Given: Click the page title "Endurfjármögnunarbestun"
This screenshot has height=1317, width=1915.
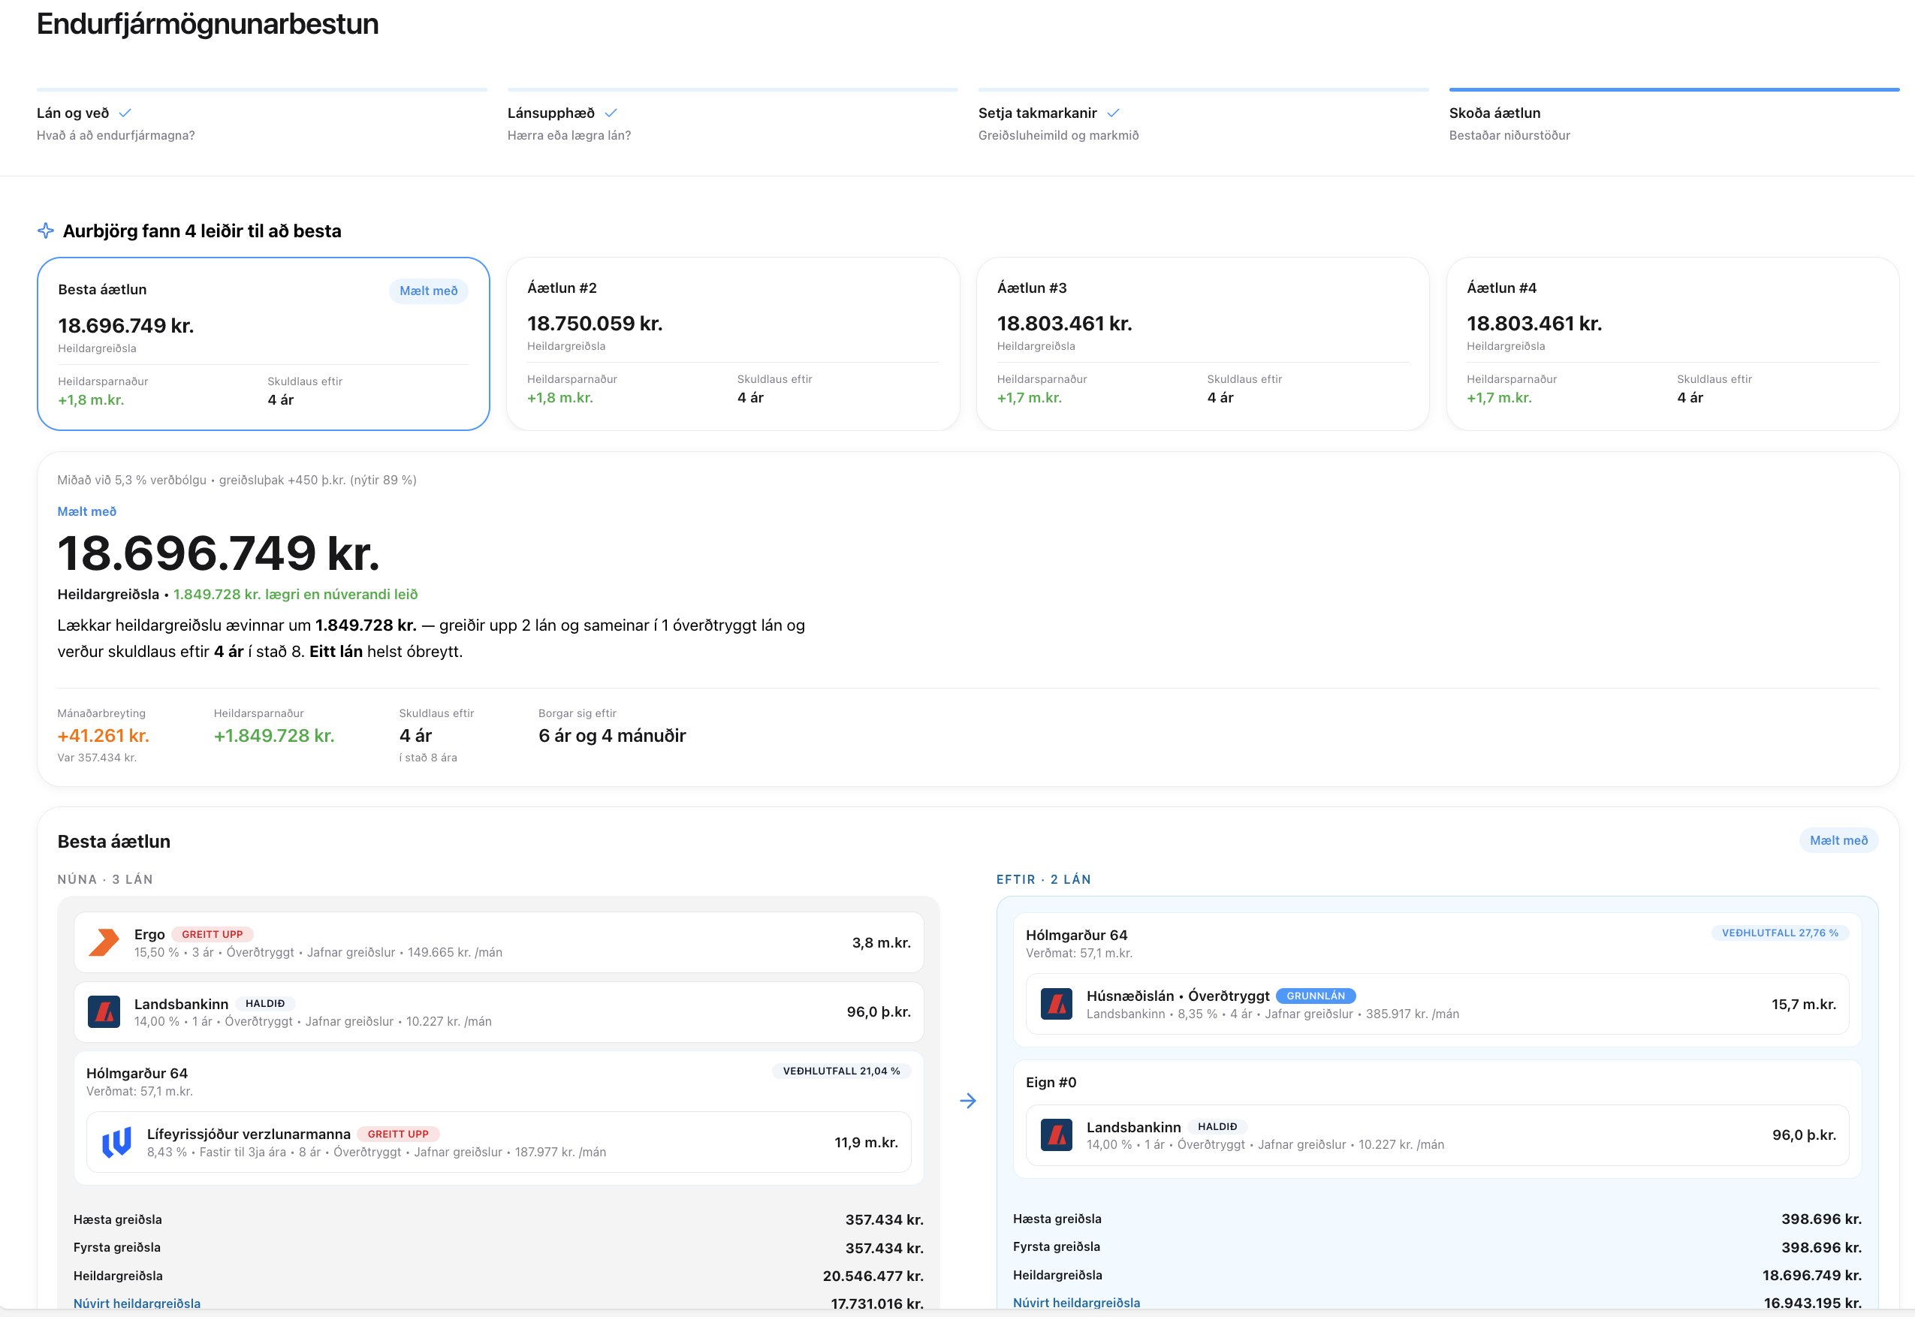Looking at the screenshot, I should [x=208, y=24].
